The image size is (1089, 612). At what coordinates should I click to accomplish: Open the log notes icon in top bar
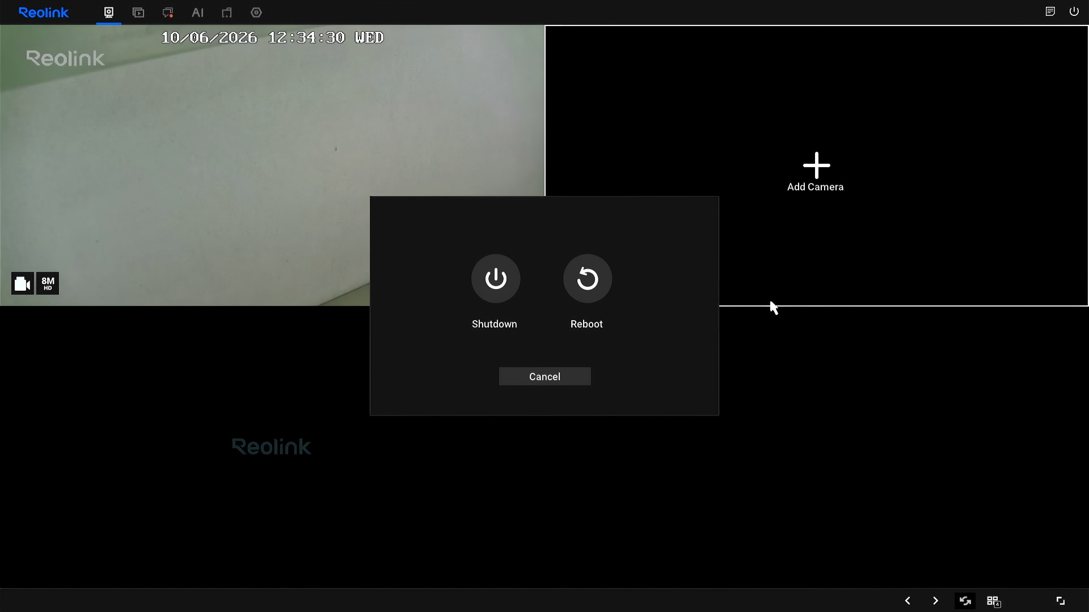click(x=1050, y=11)
